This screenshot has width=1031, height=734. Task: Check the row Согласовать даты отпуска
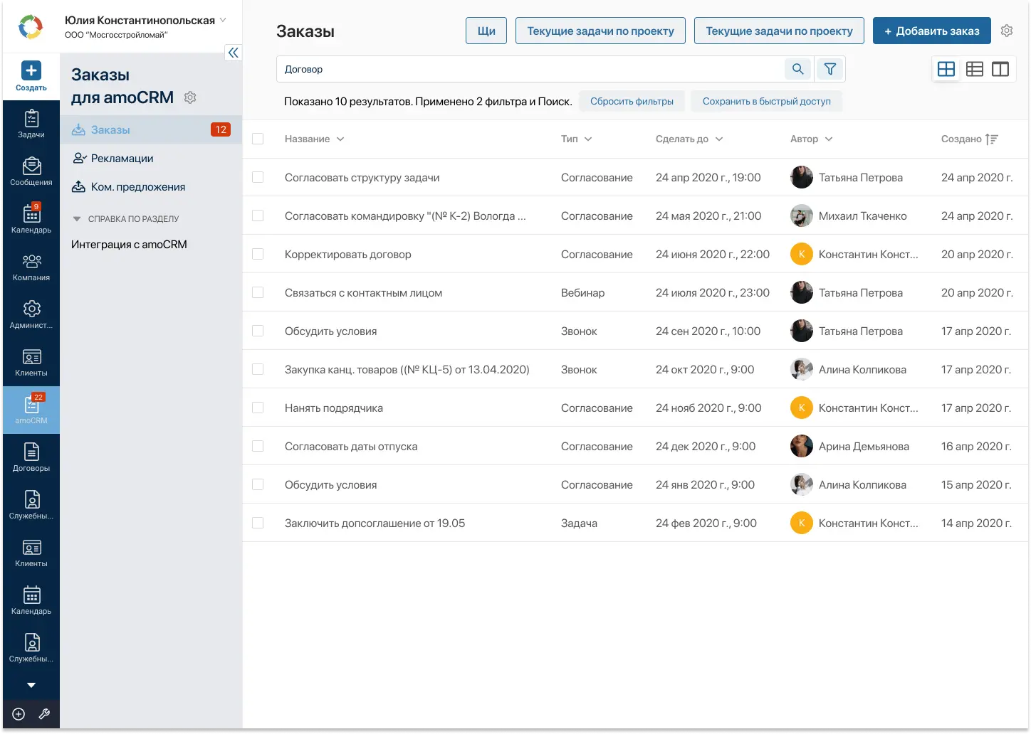pos(258,446)
